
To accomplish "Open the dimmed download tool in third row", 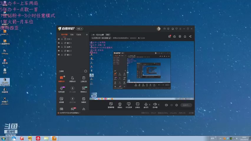I will [72, 100].
